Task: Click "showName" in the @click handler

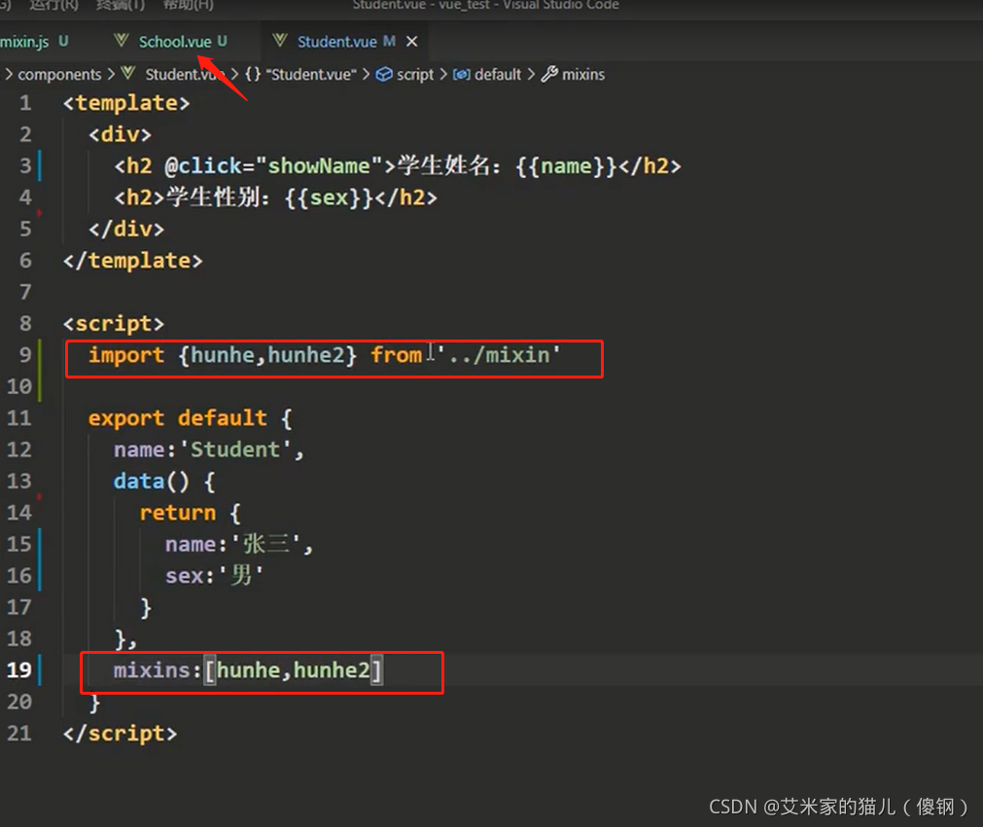Action: 319,165
